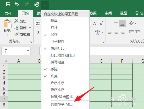Apply bottom vertical alignment
The image size is (144, 109).
coord(122,23)
